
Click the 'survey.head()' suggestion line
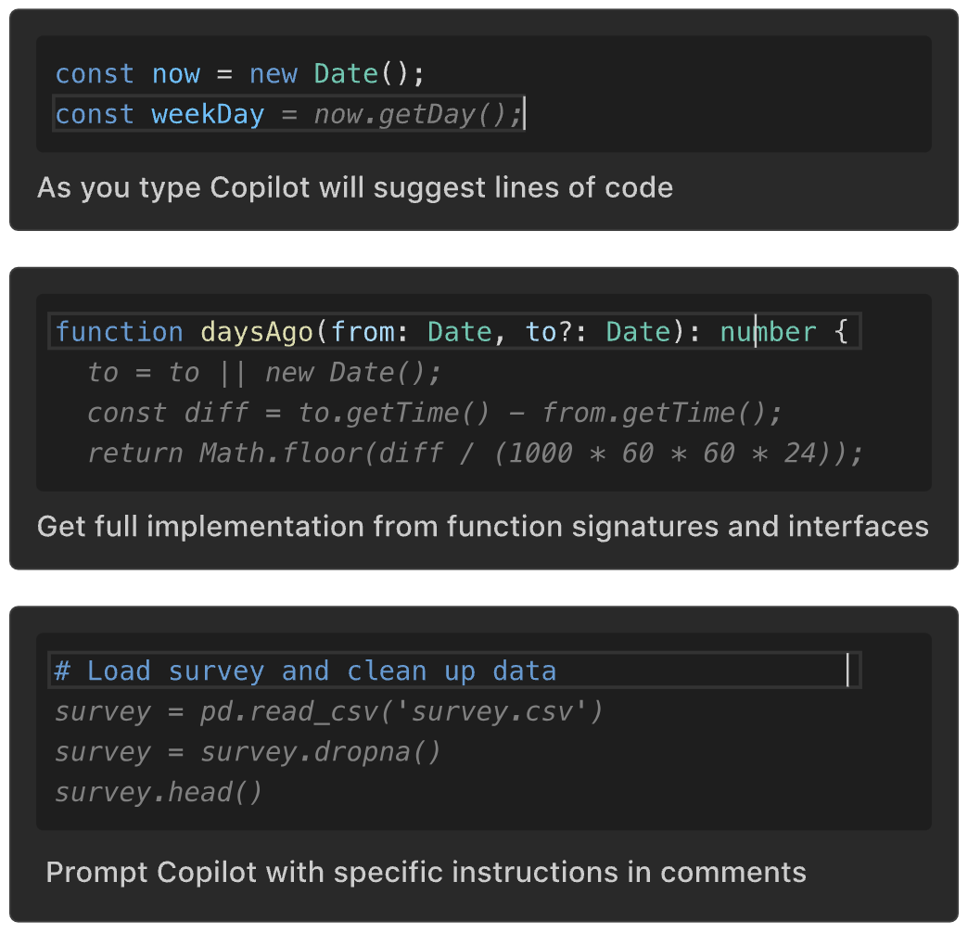[x=159, y=793]
